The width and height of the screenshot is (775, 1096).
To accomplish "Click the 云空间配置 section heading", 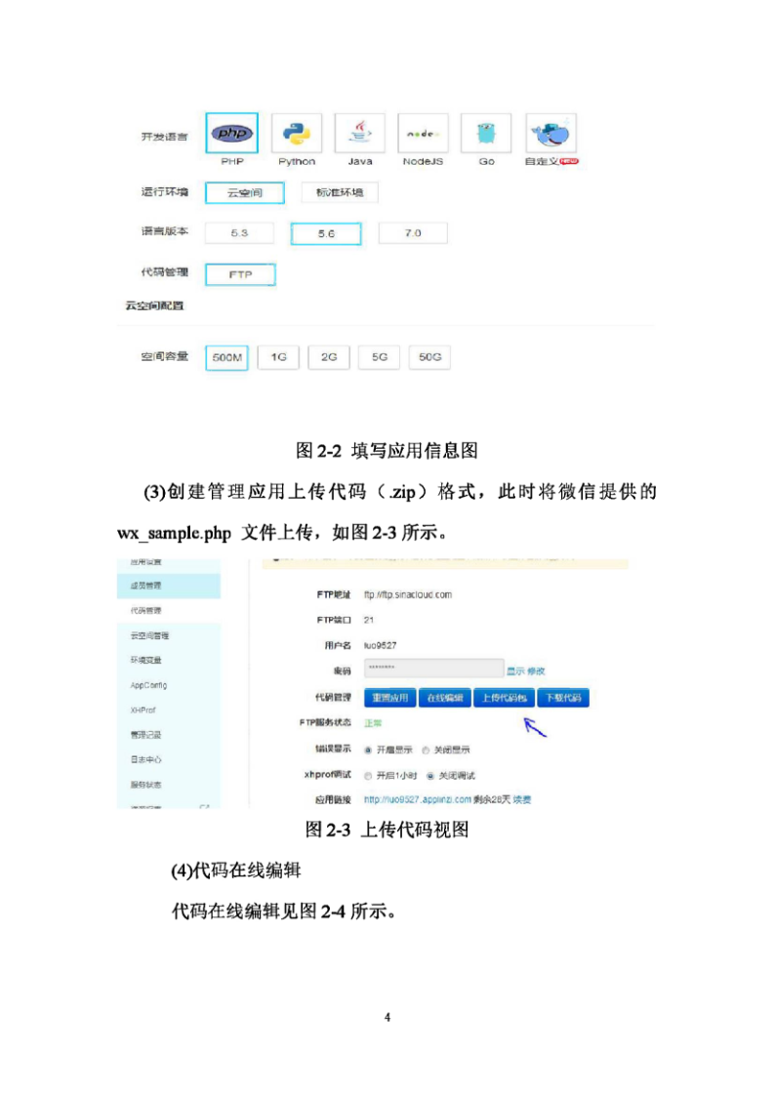I will click(x=154, y=305).
